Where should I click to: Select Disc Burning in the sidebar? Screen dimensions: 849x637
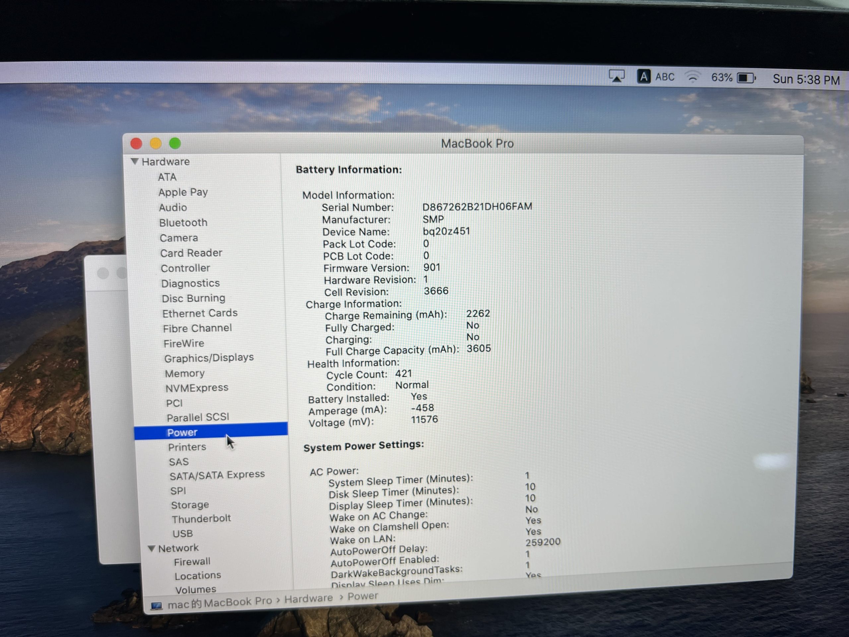click(x=193, y=298)
